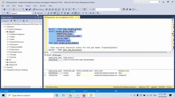This screenshot has height=98, width=175.
Task: Click the Connect Object Explorer plug icon
Action: tap(11, 21)
